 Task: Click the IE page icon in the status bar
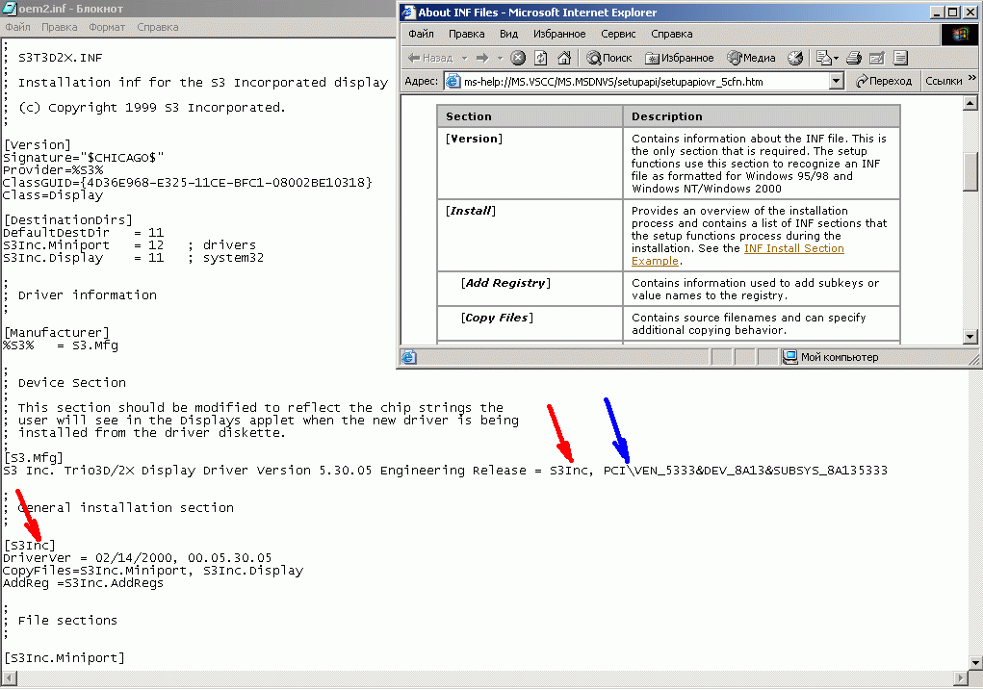pos(409,357)
